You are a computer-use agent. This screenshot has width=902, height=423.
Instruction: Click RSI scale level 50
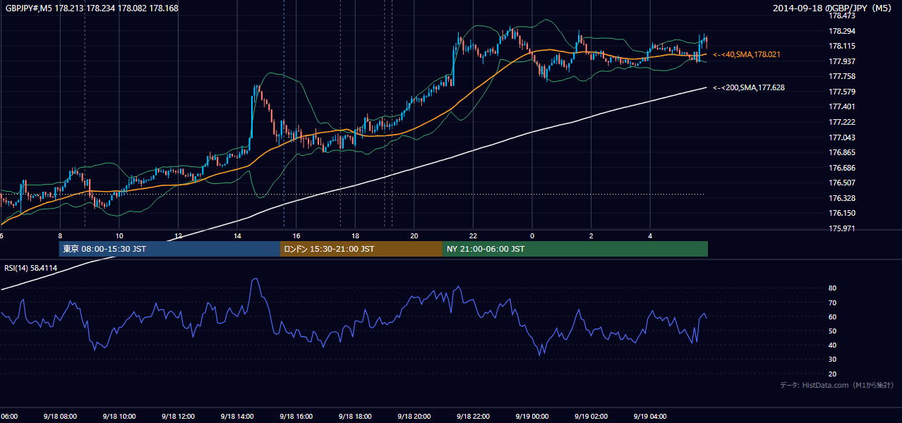pyautogui.click(x=833, y=331)
